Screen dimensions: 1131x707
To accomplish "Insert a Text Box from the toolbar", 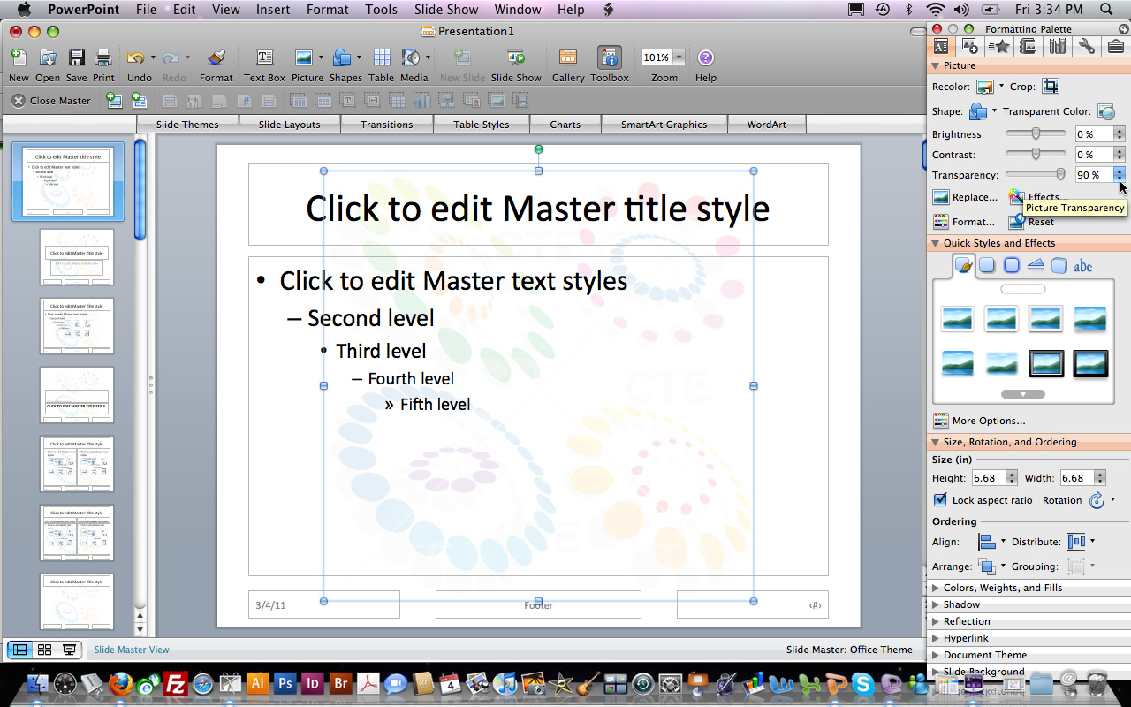I will click(x=264, y=58).
